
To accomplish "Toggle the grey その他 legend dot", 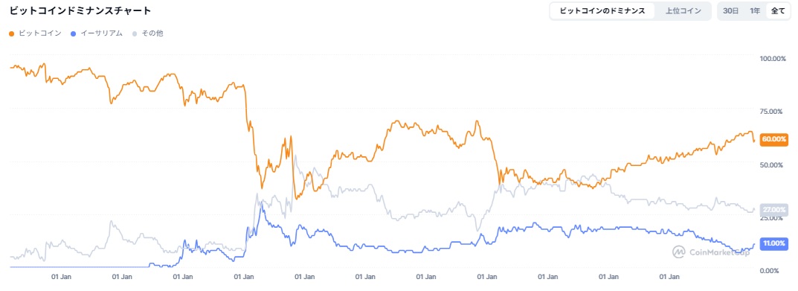I will (135, 33).
